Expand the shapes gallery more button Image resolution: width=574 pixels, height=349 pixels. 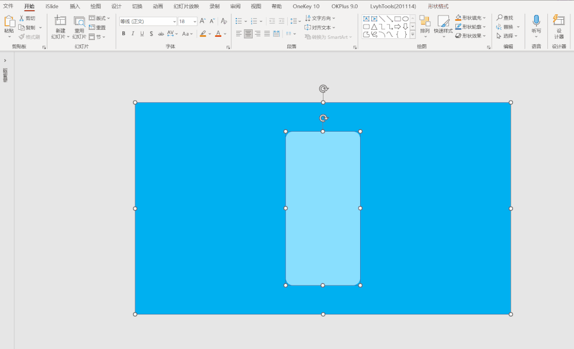(413, 35)
